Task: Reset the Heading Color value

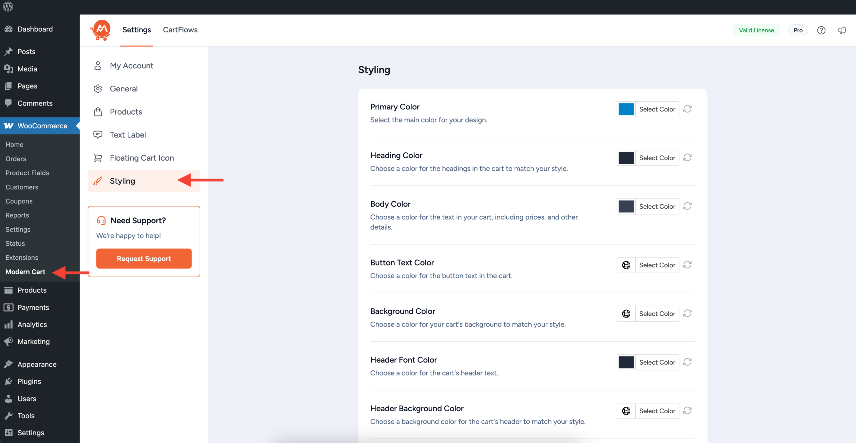Action: pyautogui.click(x=687, y=158)
